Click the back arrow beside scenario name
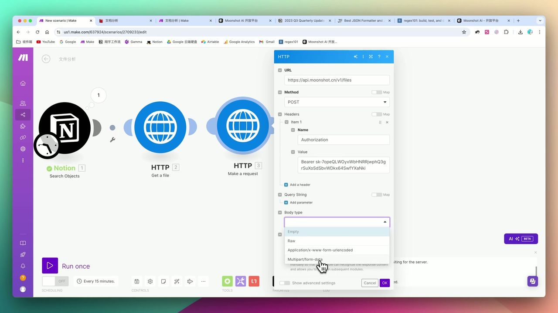 pos(46,59)
